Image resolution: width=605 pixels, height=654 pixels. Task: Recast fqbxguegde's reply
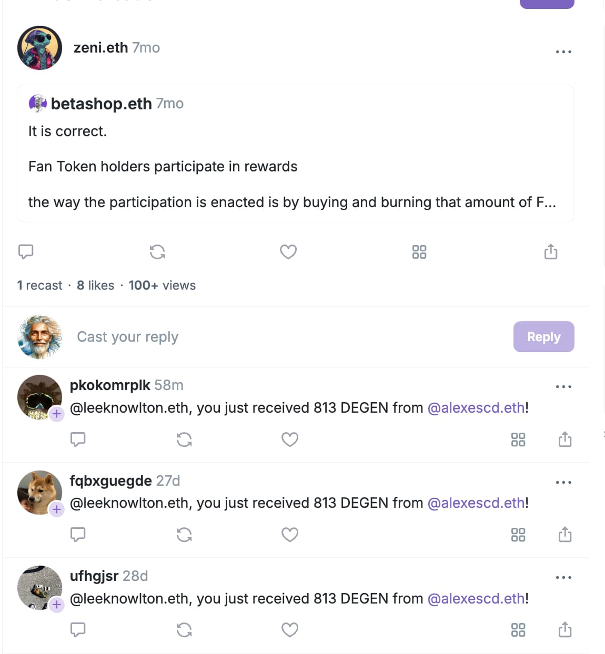184,535
